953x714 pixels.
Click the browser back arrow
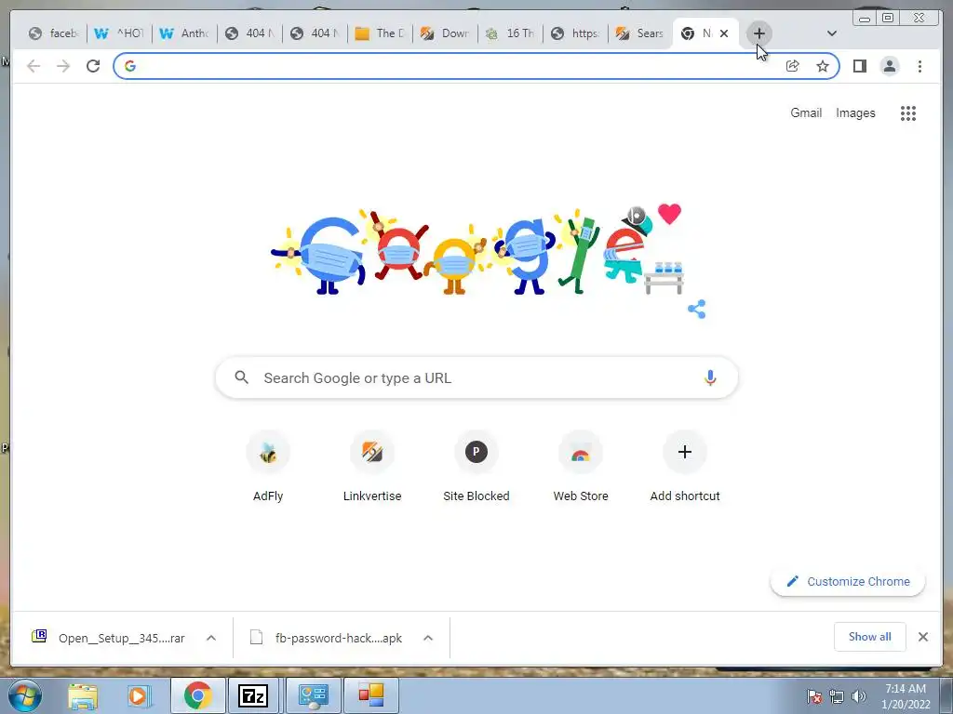[34, 66]
